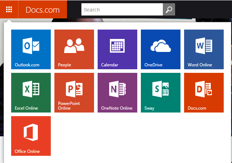232x163 pixels.
Task: Open the Outlook.com tile
Action: tap(31, 49)
